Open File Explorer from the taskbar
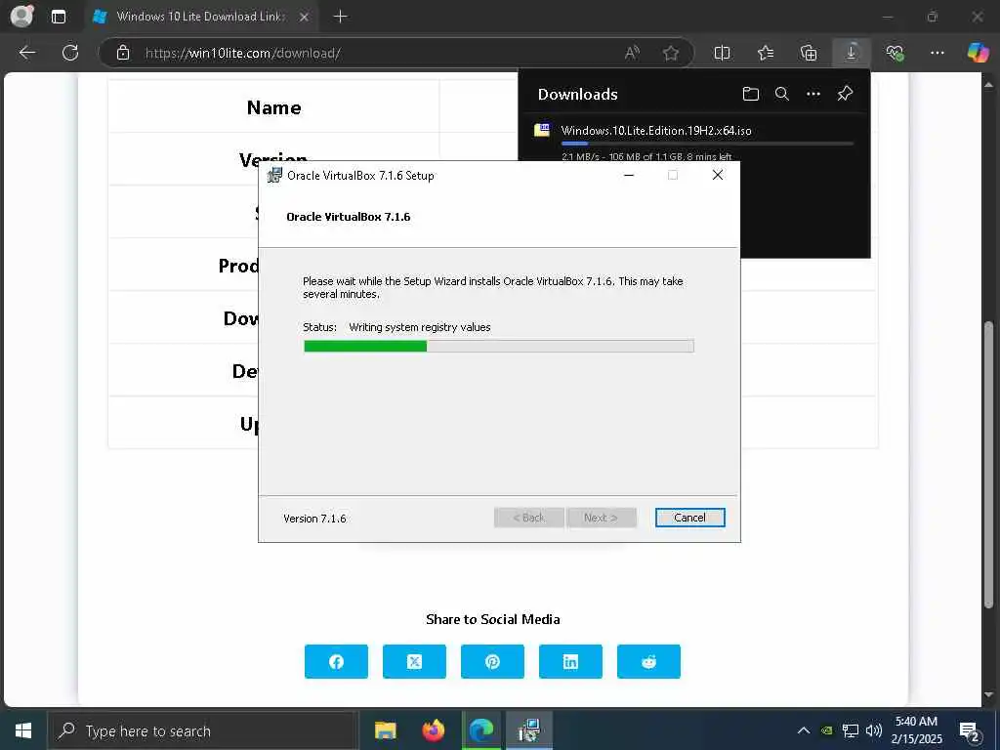The image size is (1000, 750). [385, 730]
